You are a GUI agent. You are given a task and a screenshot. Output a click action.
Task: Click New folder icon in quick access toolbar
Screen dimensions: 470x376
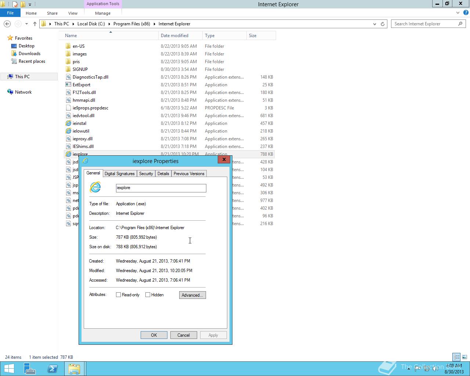coord(23,4)
